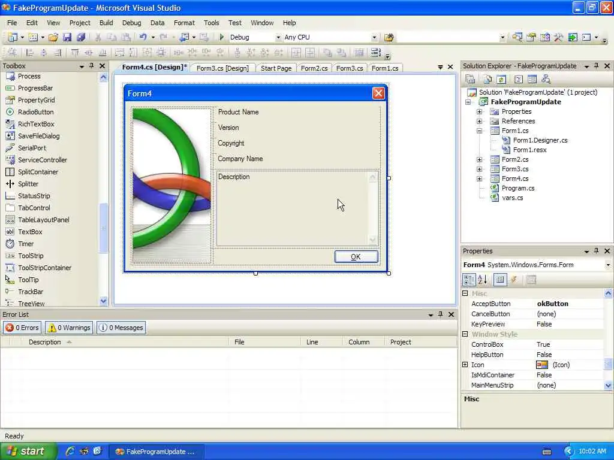Switch to the Form1.cs tab
This screenshot has width=614, height=460.
[385, 68]
